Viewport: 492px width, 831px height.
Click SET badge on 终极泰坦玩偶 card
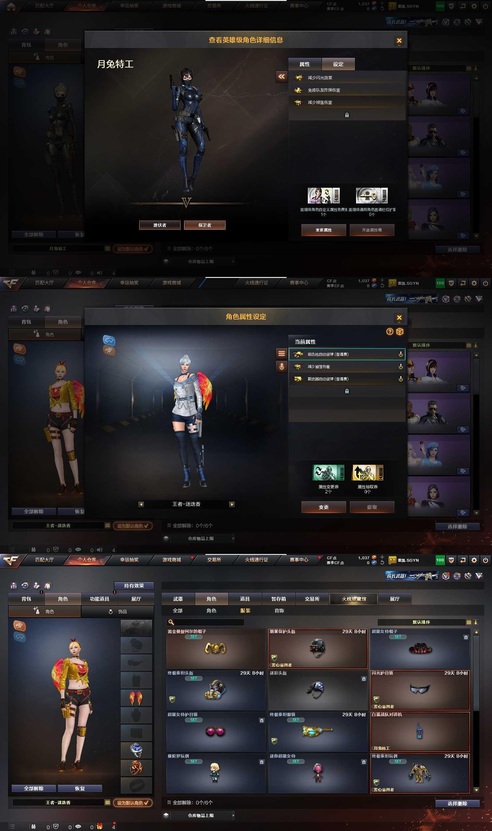point(398,761)
